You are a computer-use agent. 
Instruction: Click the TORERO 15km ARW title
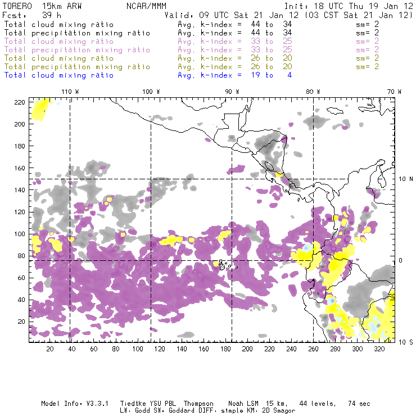point(42,6)
